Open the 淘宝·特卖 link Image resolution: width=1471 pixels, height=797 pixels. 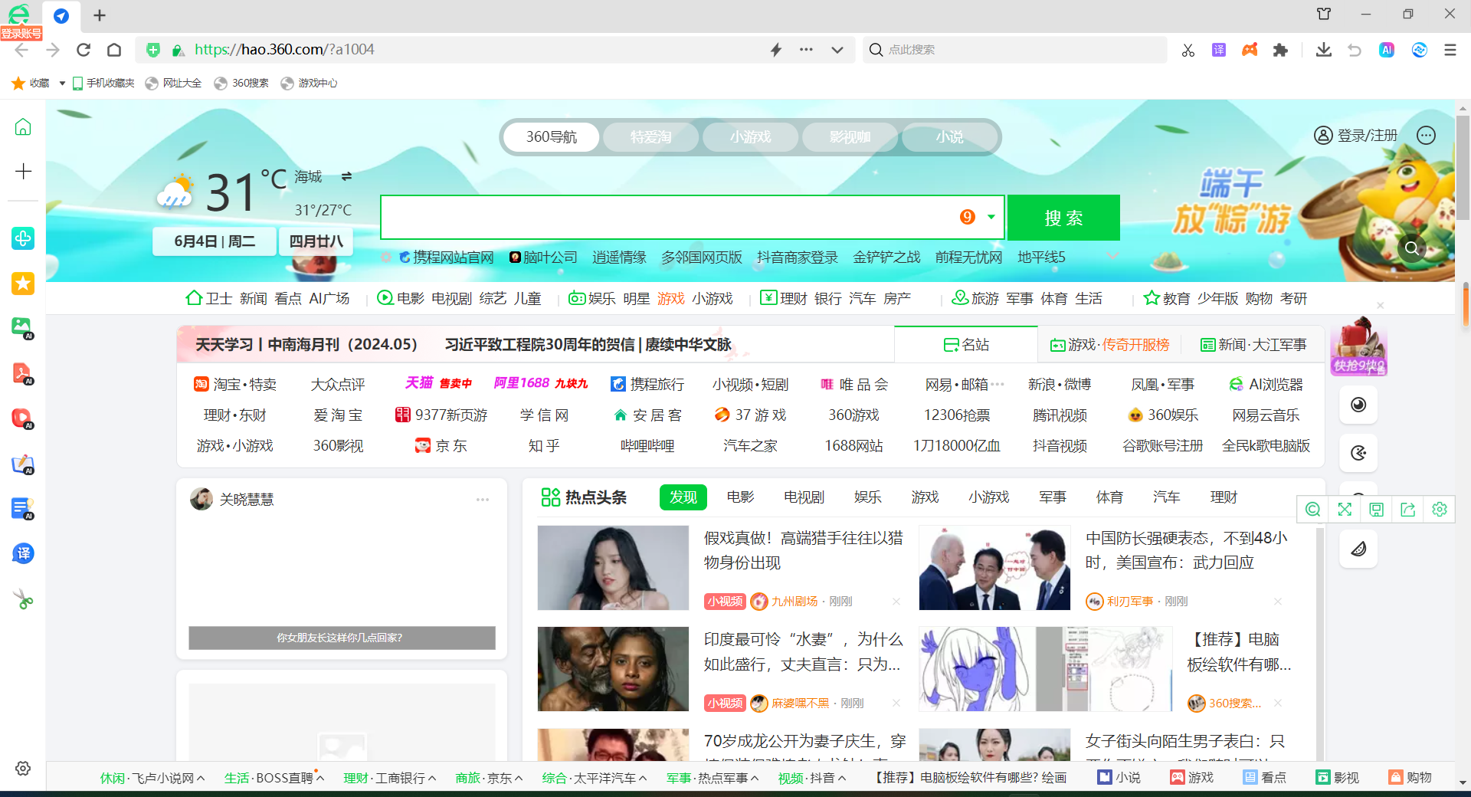[235, 384]
